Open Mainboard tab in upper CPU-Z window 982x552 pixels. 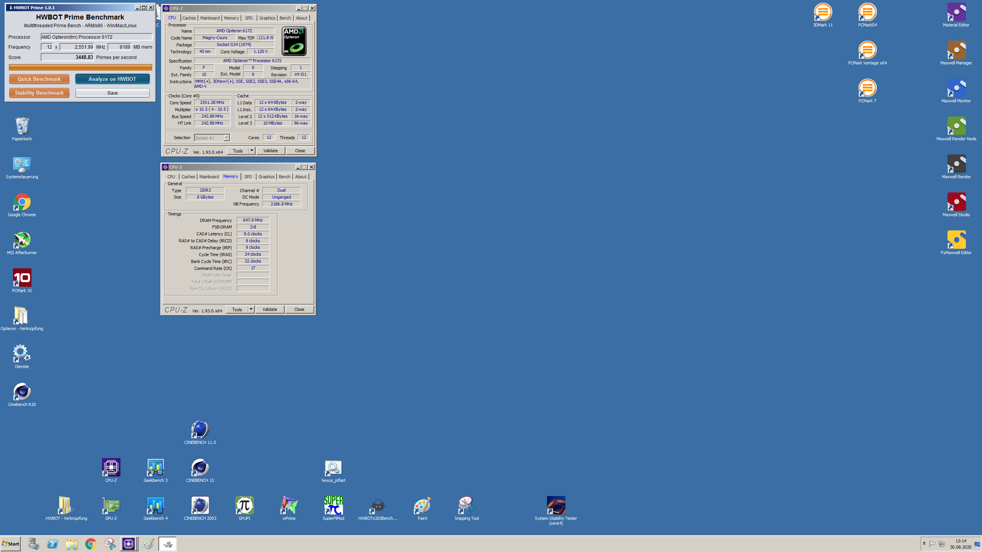210,18
